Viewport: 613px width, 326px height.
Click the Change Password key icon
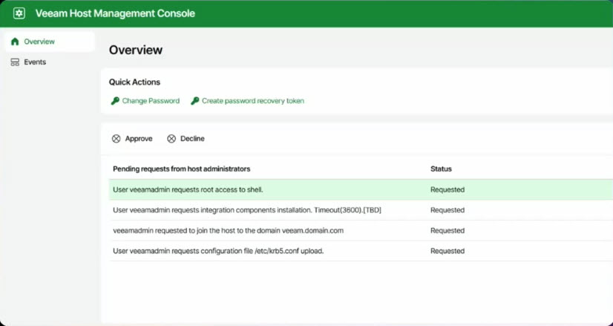(115, 101)
